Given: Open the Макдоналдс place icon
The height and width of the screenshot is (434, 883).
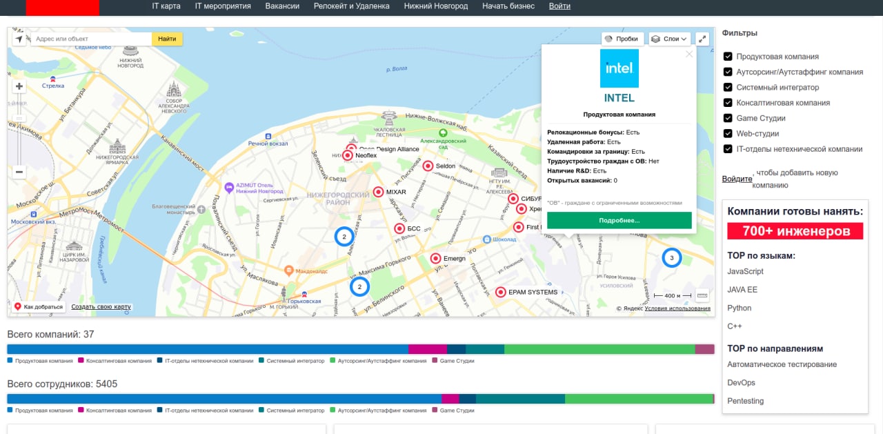Looking at the screenshot, I should point(289,271).
